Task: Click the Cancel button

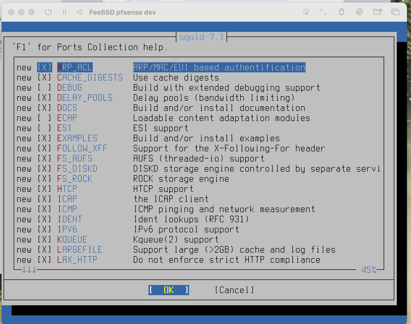Action: (234, 290)
